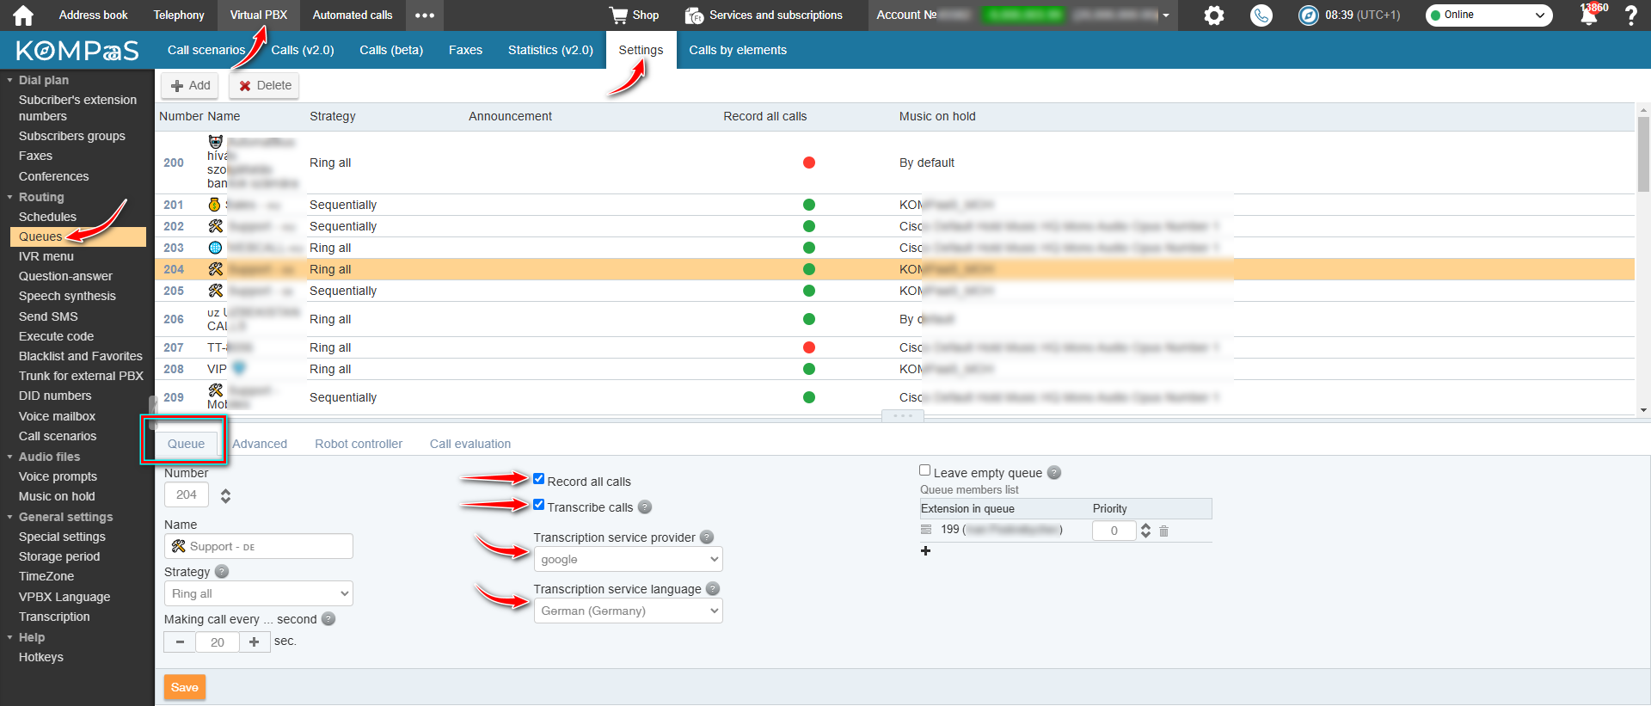Image resolution: width=1651 pixels, height=706 pixels.
Task: Open the Online status dropdown
Action: point(1489,15)
